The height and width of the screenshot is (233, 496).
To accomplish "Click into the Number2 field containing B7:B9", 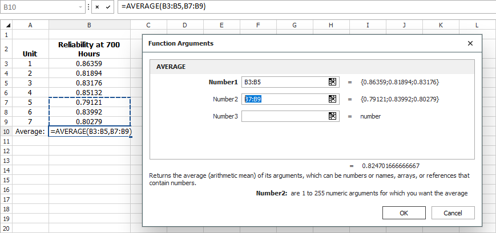I will [x=284, y=99].
